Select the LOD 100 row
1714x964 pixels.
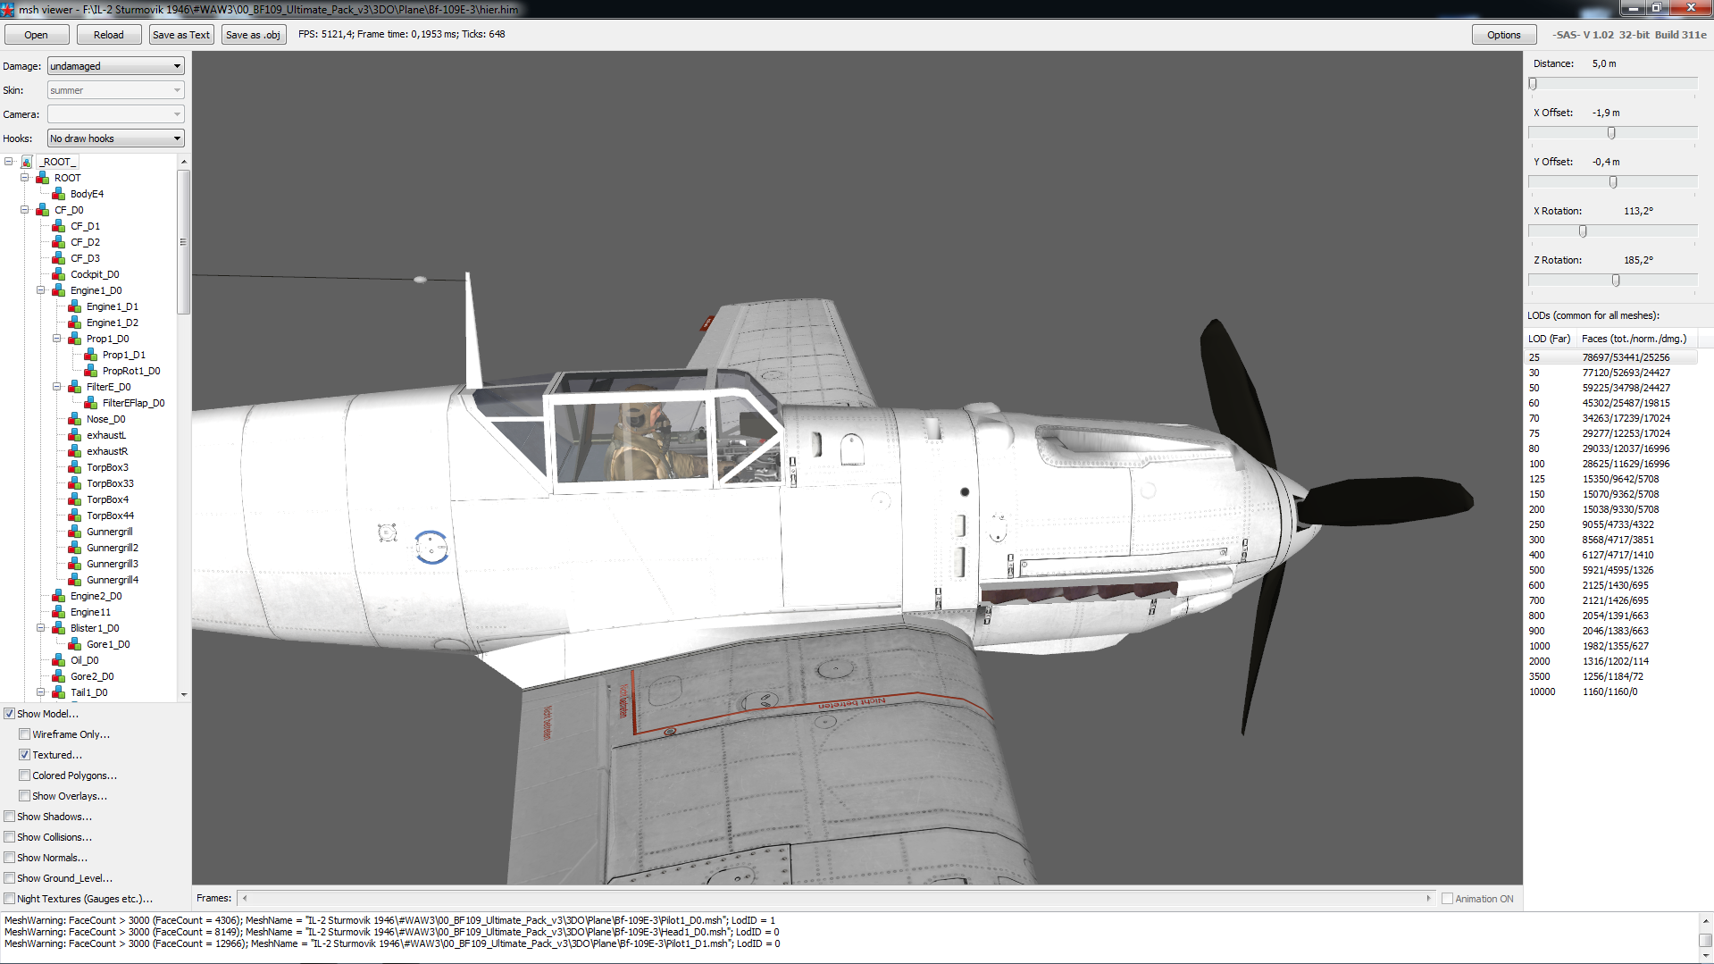coord(1612,464)
